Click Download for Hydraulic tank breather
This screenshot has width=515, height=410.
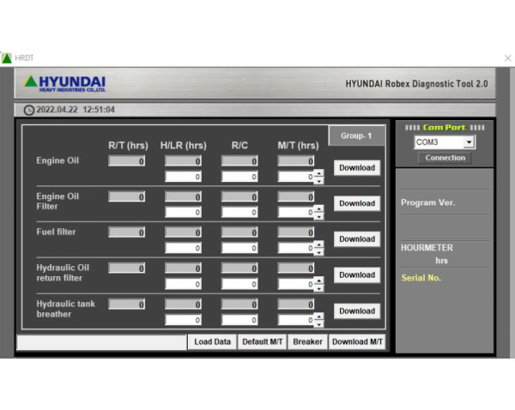tap(356, 311)
